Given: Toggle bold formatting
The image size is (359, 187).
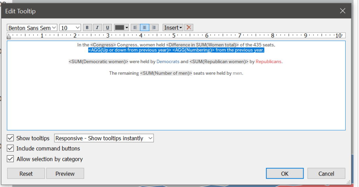Looking at the screenshot, I should pos(87,28).
